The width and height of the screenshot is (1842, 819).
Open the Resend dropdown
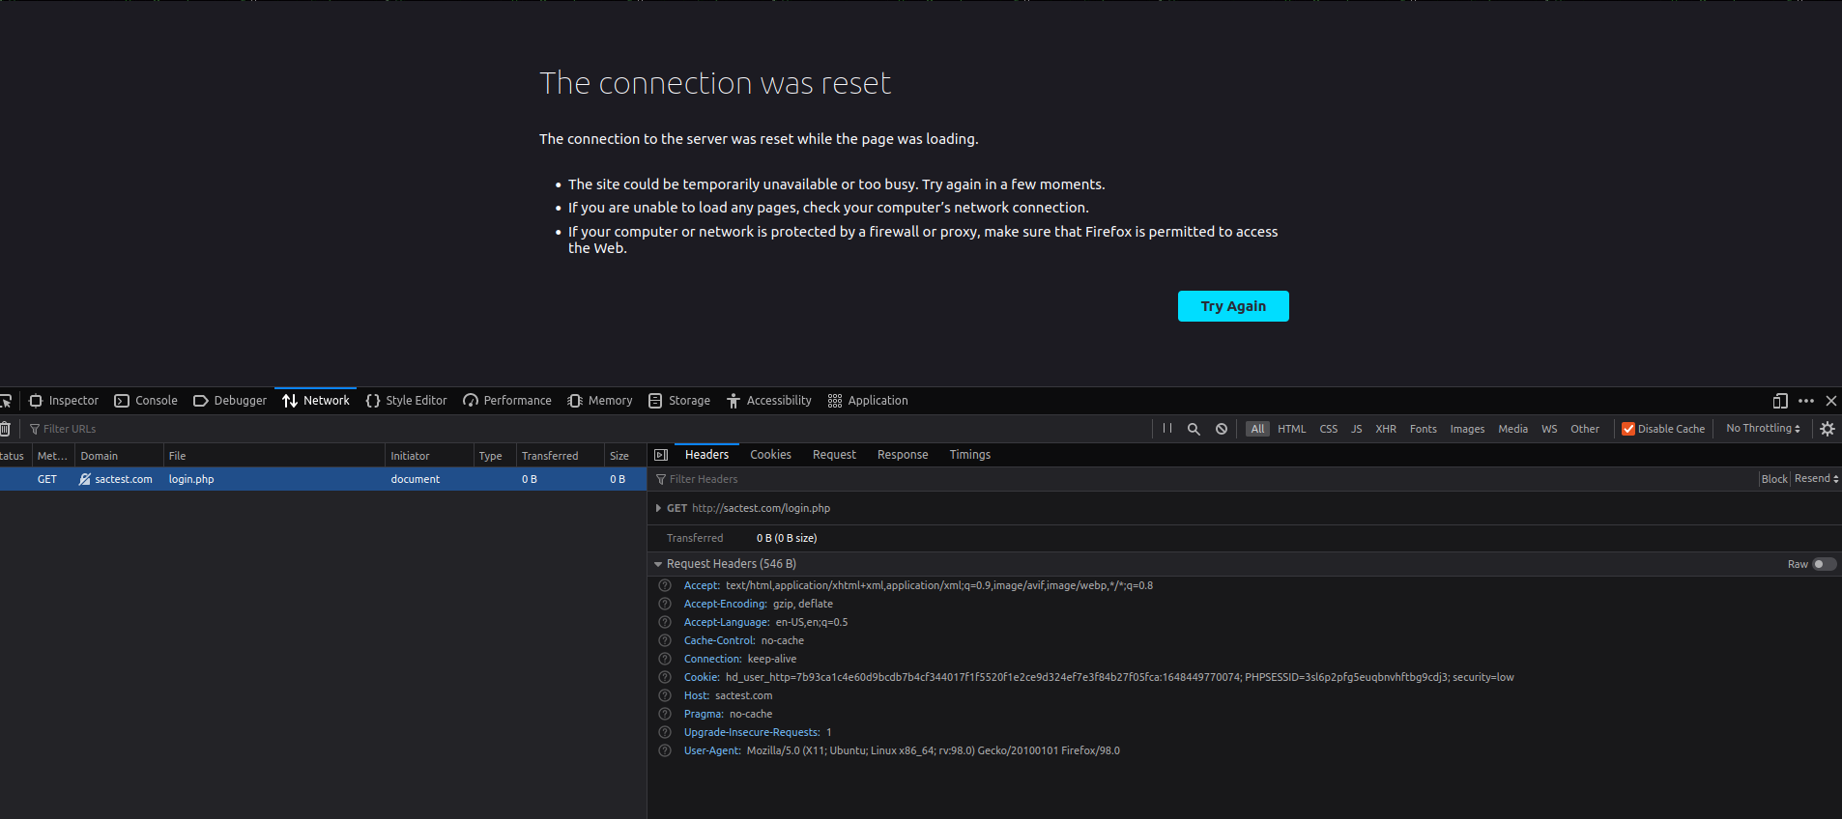pyautogui.click(x=1816, y=479)
